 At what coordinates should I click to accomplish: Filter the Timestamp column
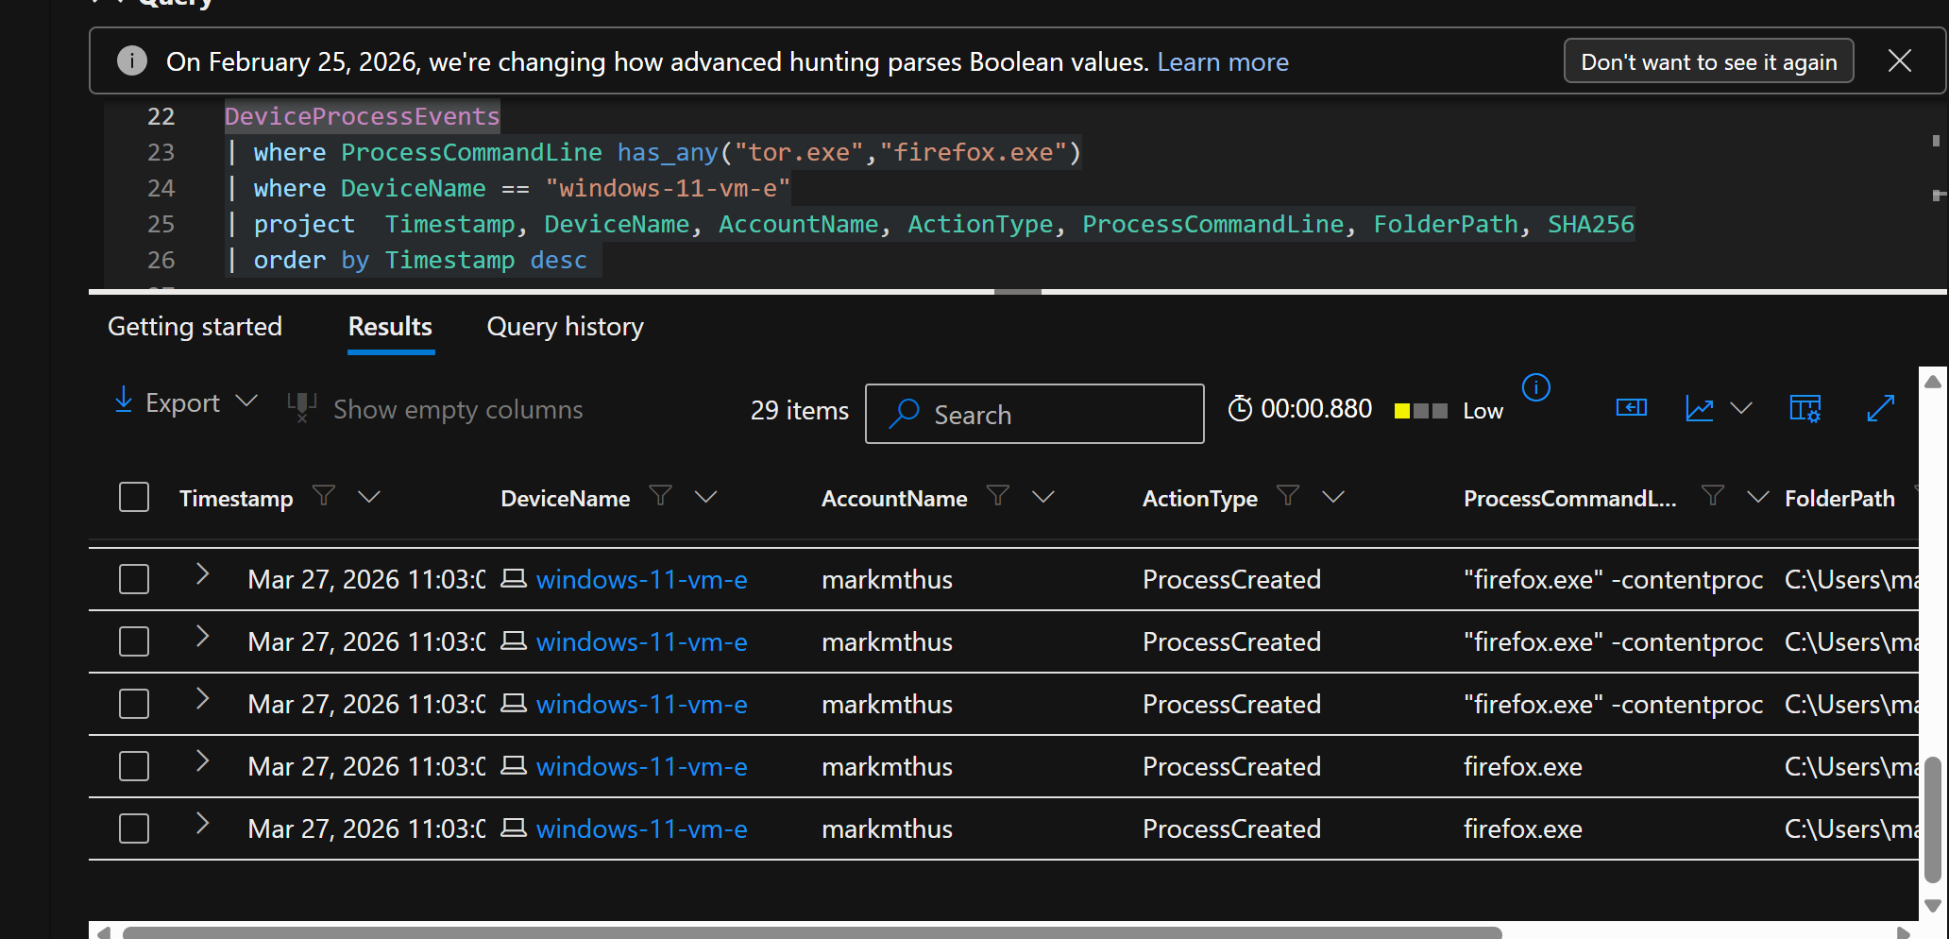324,496
